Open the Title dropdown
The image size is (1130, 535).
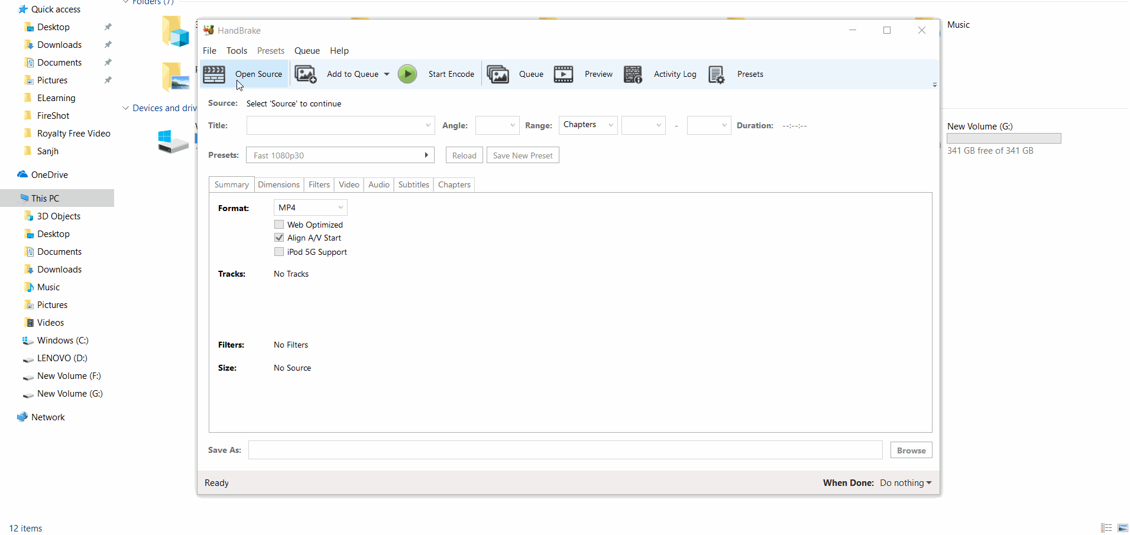(341, 125)
